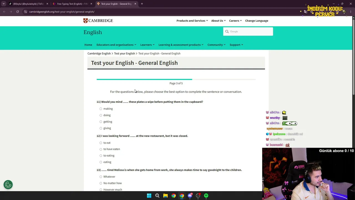Select the 'to eating' radio button
Image resolution: width=355 pixels, height=200 pixels.
[x=101, y=156]
